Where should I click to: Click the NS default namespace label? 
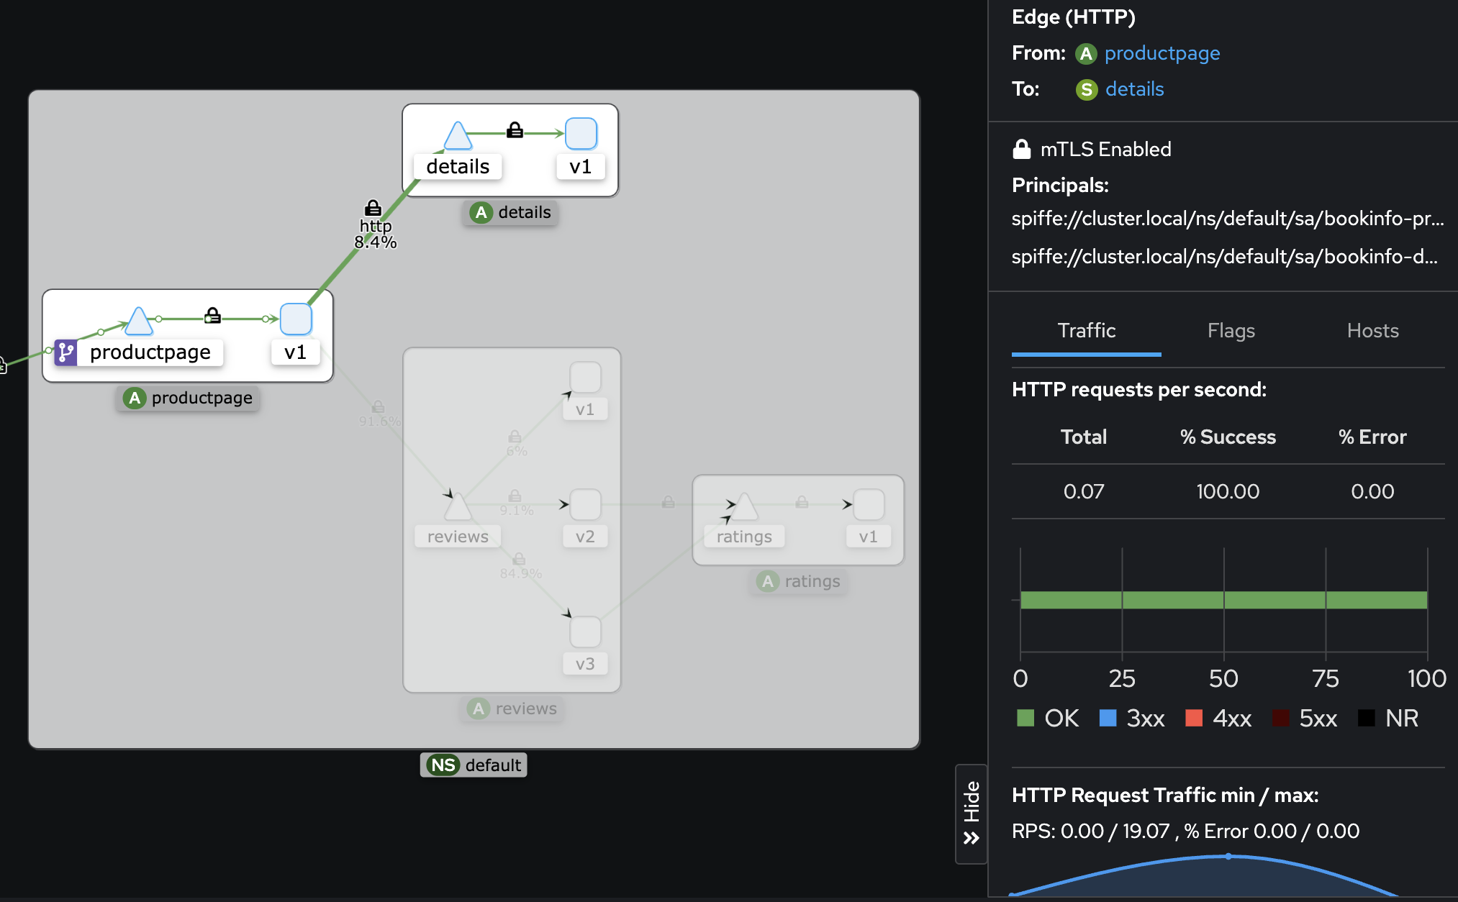click(x=474, y=765)
